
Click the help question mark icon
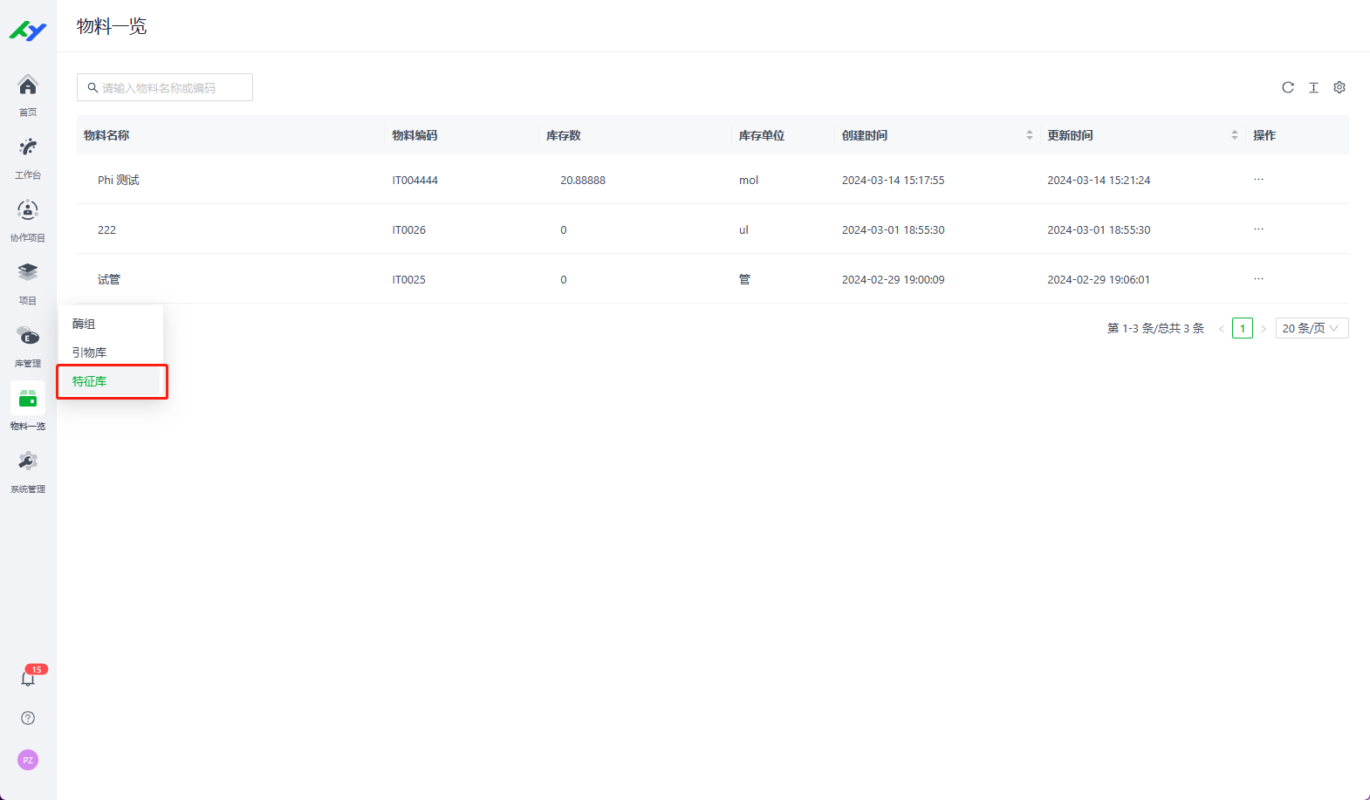pyautogui.click(x=28, y=718)
